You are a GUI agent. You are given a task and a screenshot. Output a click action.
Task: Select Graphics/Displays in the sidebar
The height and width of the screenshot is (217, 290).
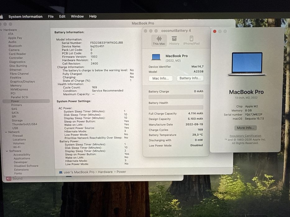[22, 82]
